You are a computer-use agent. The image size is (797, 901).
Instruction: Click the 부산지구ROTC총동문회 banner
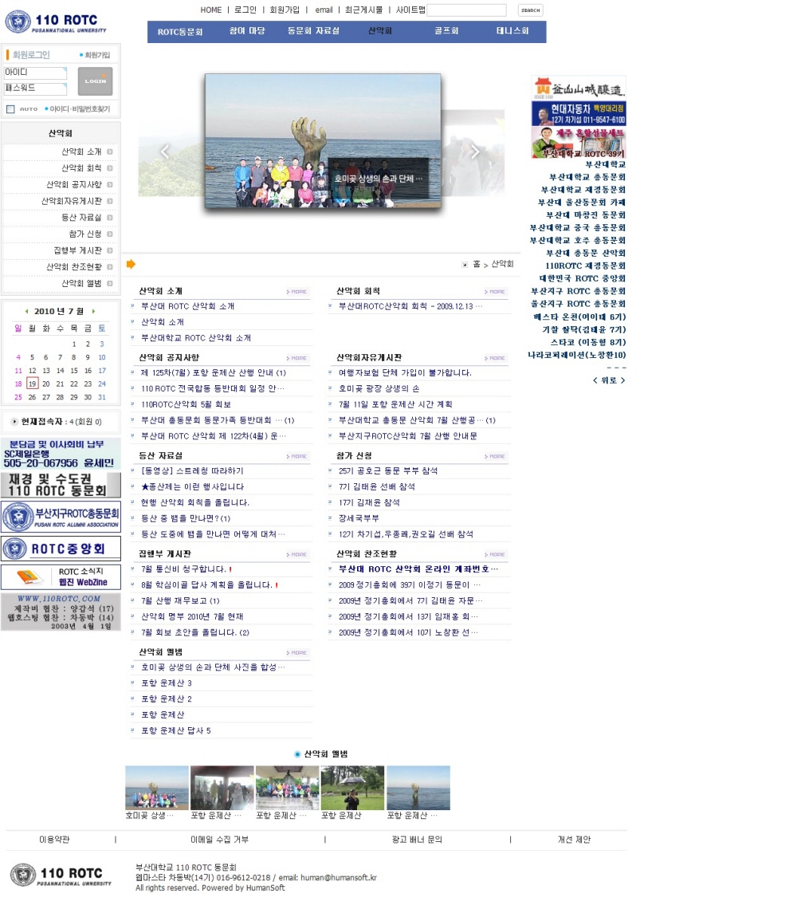(61, 517)
